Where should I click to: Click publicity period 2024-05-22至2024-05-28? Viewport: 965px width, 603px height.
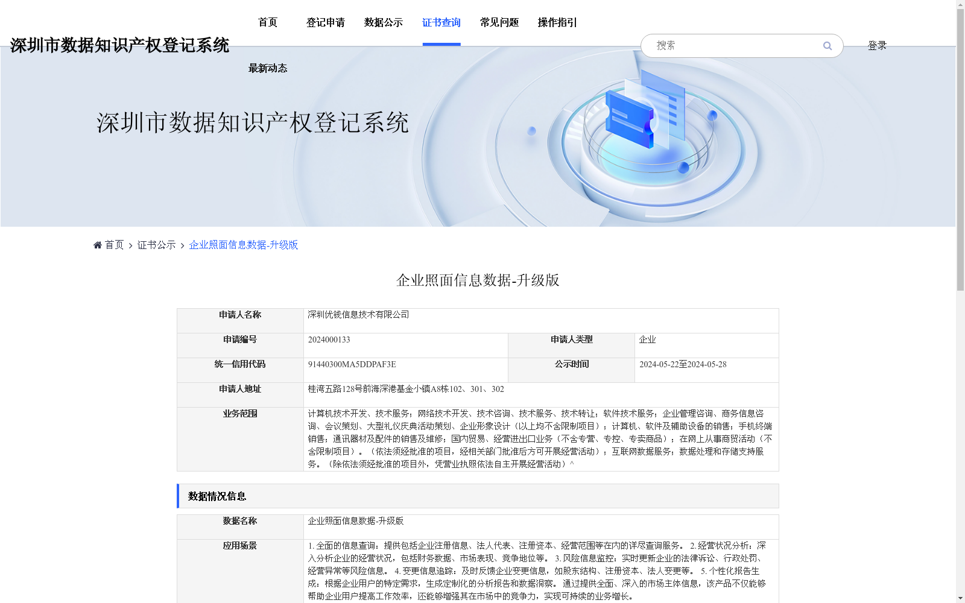coord(683,364)
